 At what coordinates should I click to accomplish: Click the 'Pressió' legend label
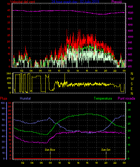(117, 2)
